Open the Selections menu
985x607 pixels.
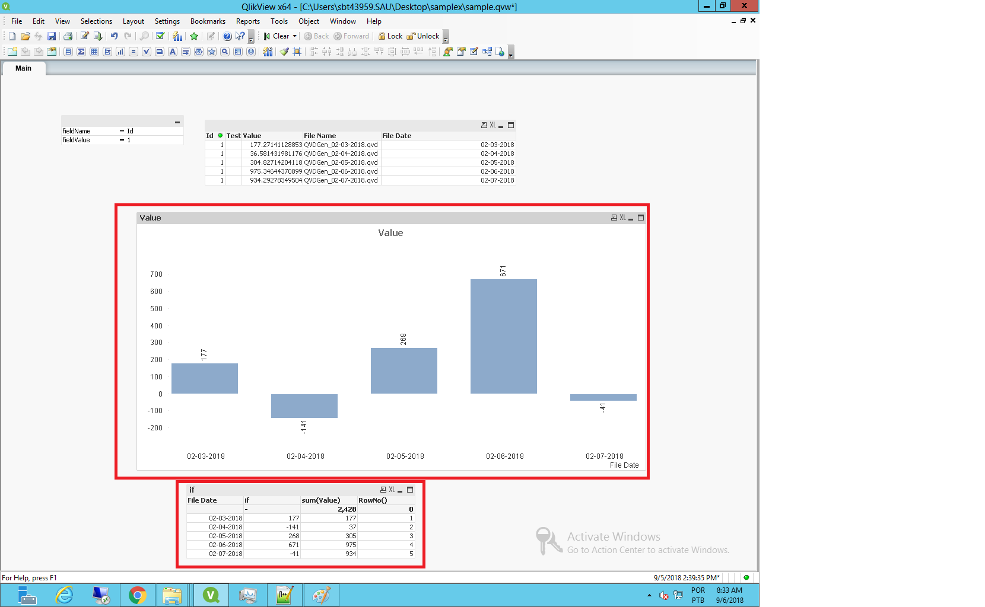point(96,21)
